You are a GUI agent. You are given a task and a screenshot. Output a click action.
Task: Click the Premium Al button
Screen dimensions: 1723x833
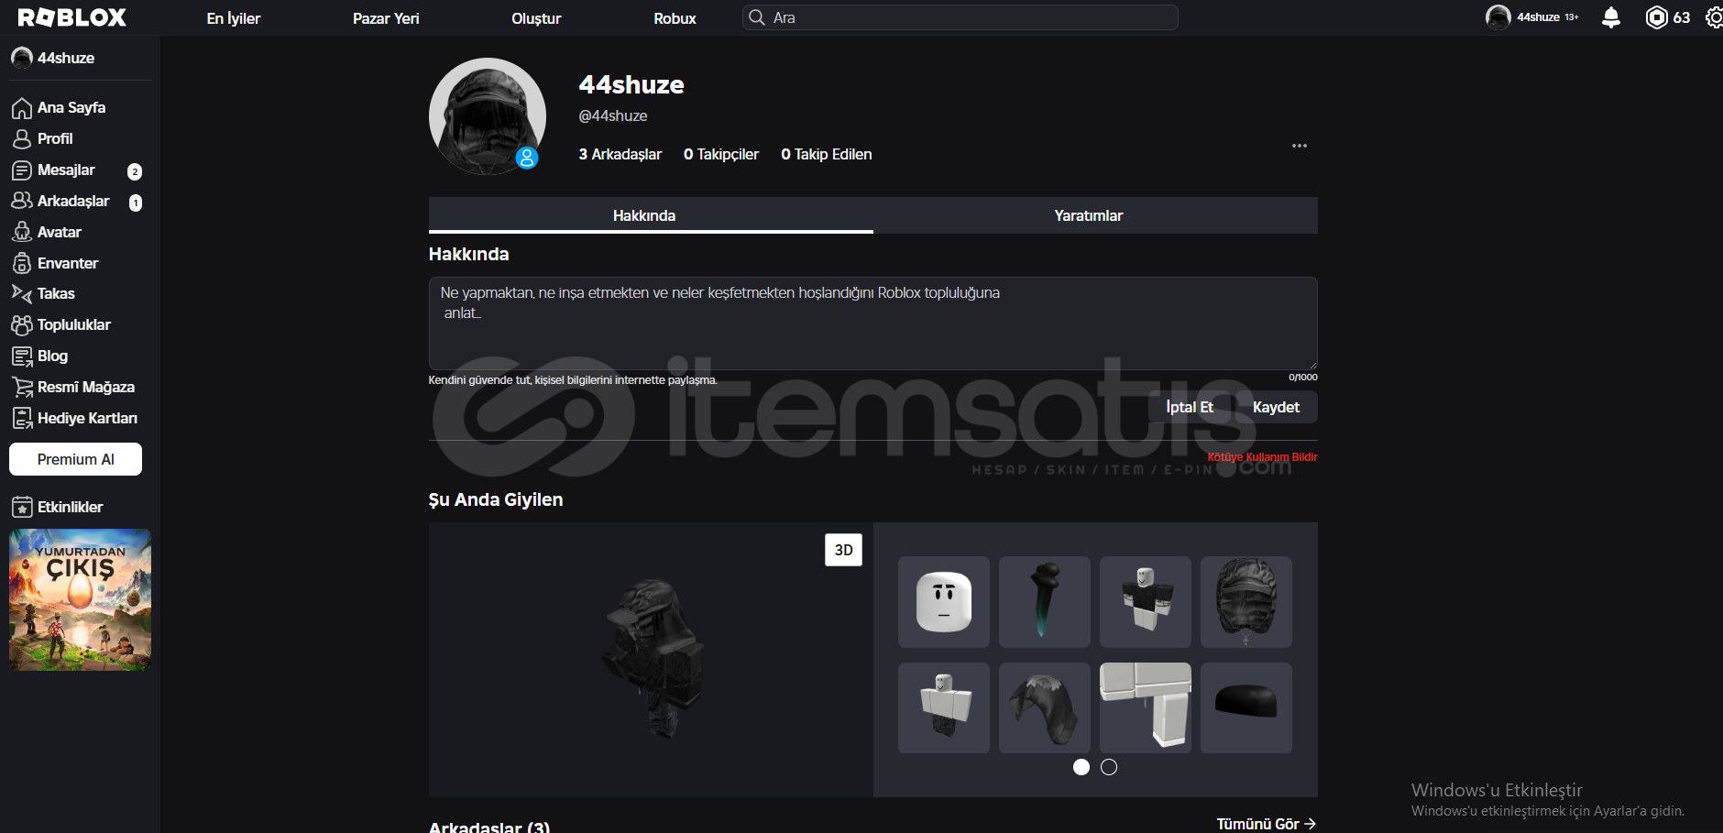[75, 459]
